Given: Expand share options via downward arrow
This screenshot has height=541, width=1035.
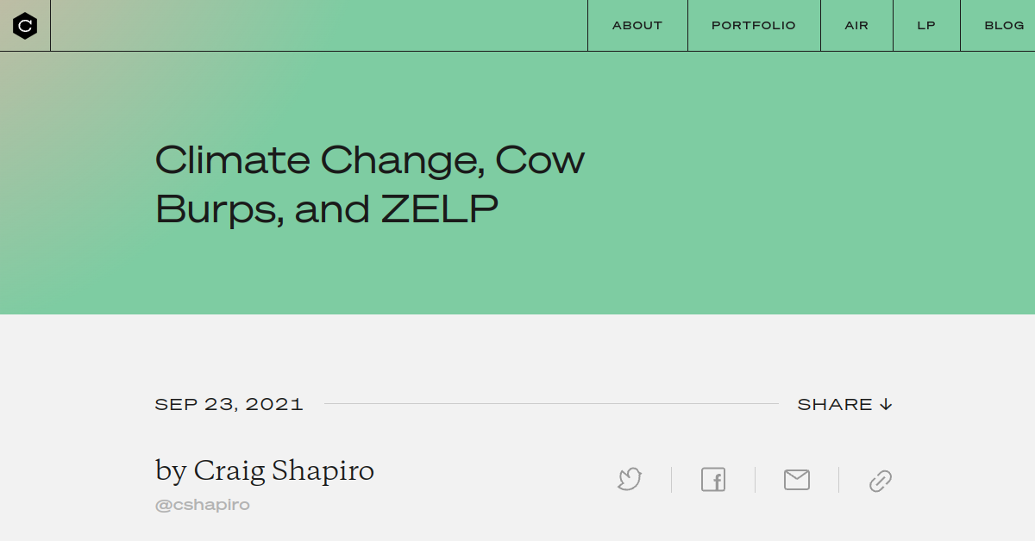Looking at the screenshot, I should tap(887, 403).
